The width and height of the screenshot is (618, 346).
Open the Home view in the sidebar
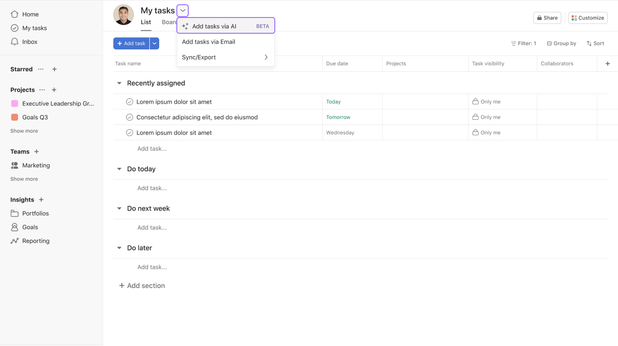pos(29,14)
